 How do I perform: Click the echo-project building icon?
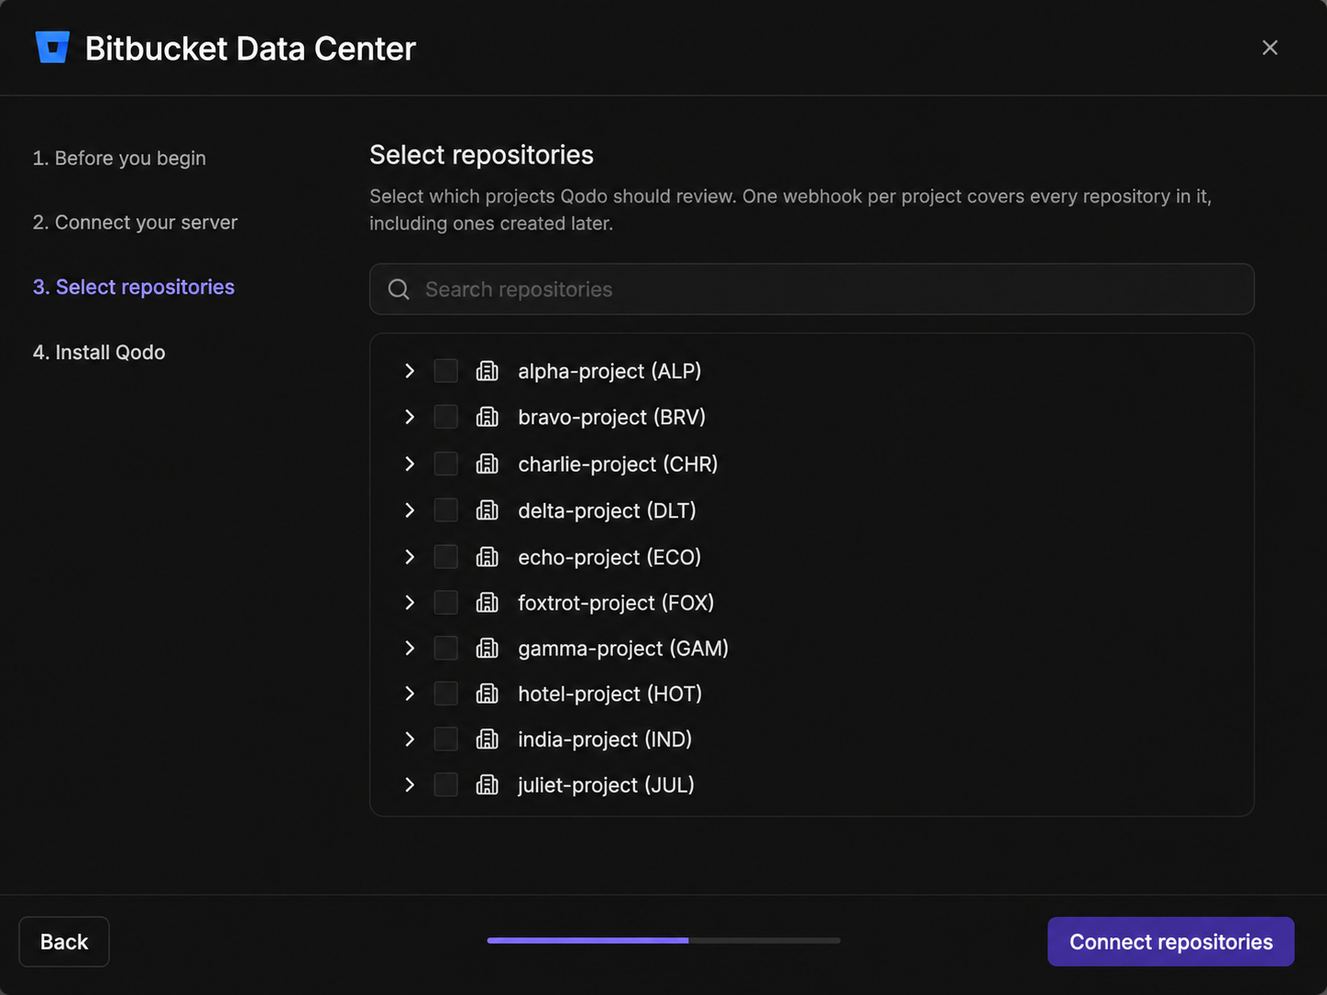coord(488,557)
